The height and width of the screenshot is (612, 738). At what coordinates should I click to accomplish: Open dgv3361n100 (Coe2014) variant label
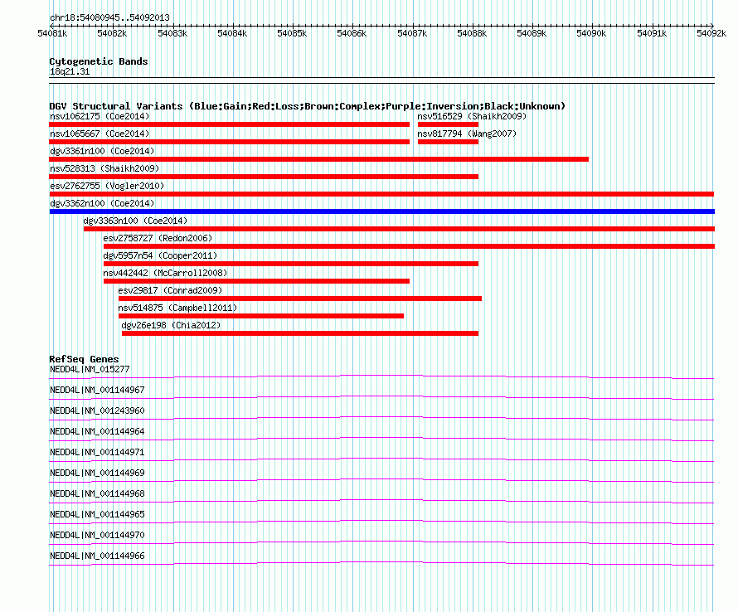pos(102,151)
